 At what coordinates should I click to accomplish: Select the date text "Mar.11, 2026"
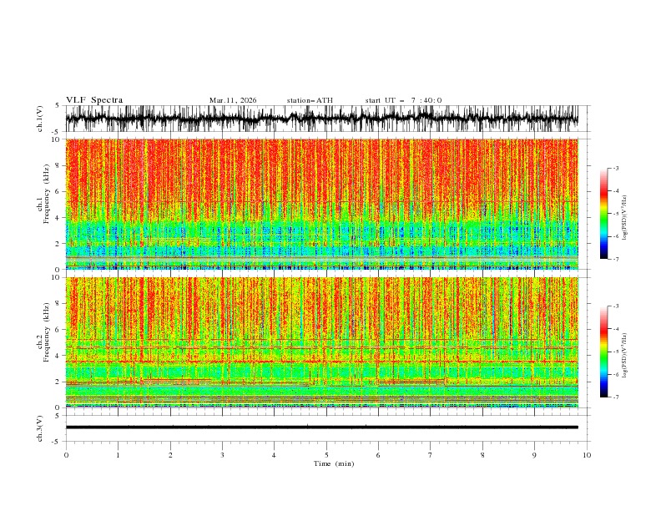233,100
